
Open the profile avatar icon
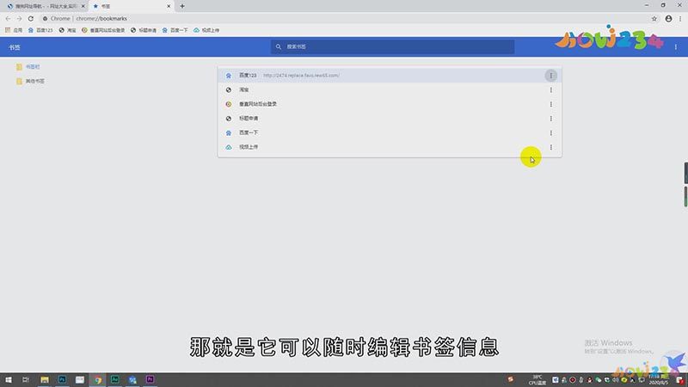(x=668, y=19)
